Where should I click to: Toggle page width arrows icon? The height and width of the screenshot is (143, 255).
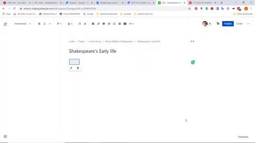click(192, 41)
